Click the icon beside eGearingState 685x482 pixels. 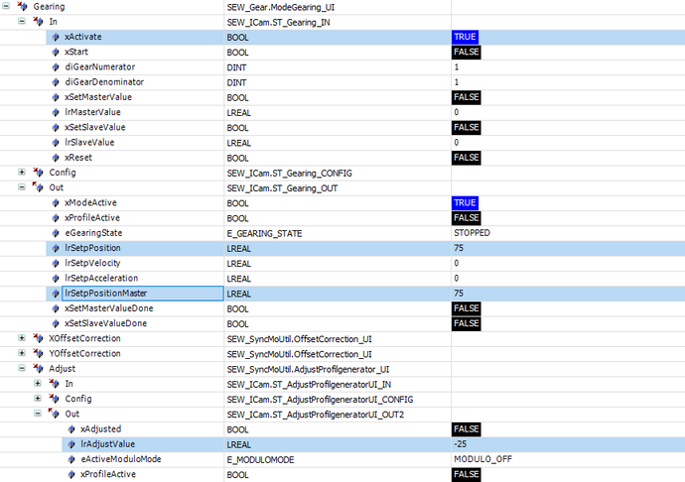(x=55, y=233)
